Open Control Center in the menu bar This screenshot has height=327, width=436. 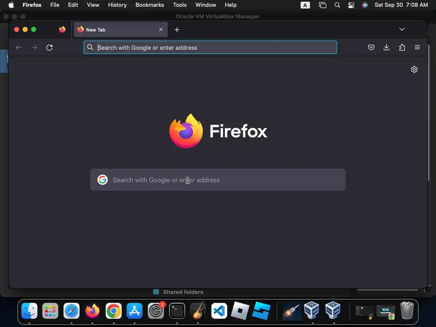pos(351,5)
